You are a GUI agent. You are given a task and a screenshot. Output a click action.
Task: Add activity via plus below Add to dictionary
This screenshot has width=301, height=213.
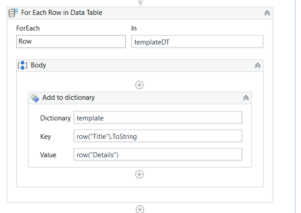click(x=140, y=174)
